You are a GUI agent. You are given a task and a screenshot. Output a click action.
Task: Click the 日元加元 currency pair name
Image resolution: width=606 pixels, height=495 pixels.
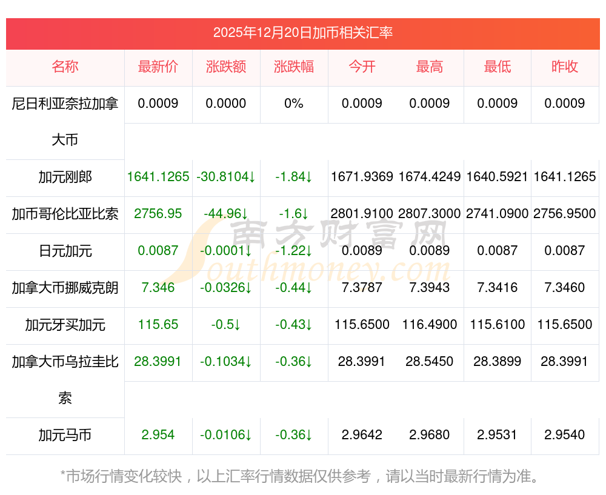(65, 251)
